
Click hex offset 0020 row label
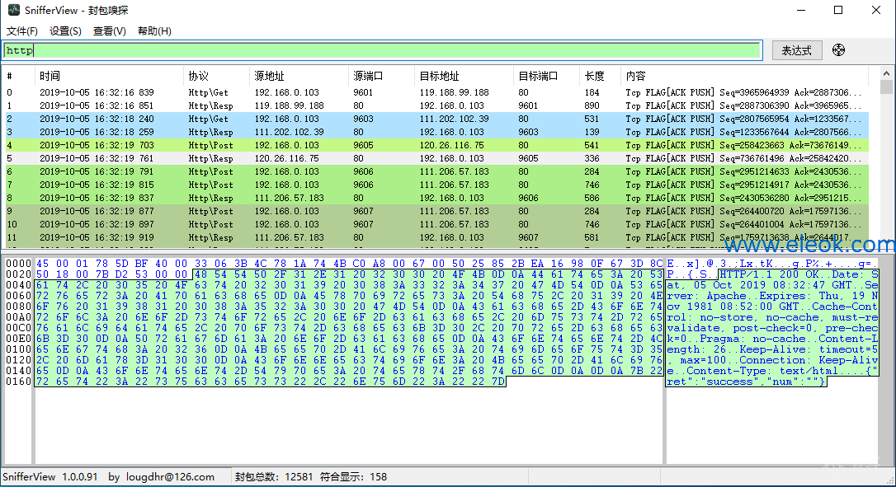click(x=18, y=274)
